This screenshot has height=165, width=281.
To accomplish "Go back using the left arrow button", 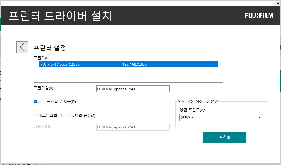I will coord(22,47).
